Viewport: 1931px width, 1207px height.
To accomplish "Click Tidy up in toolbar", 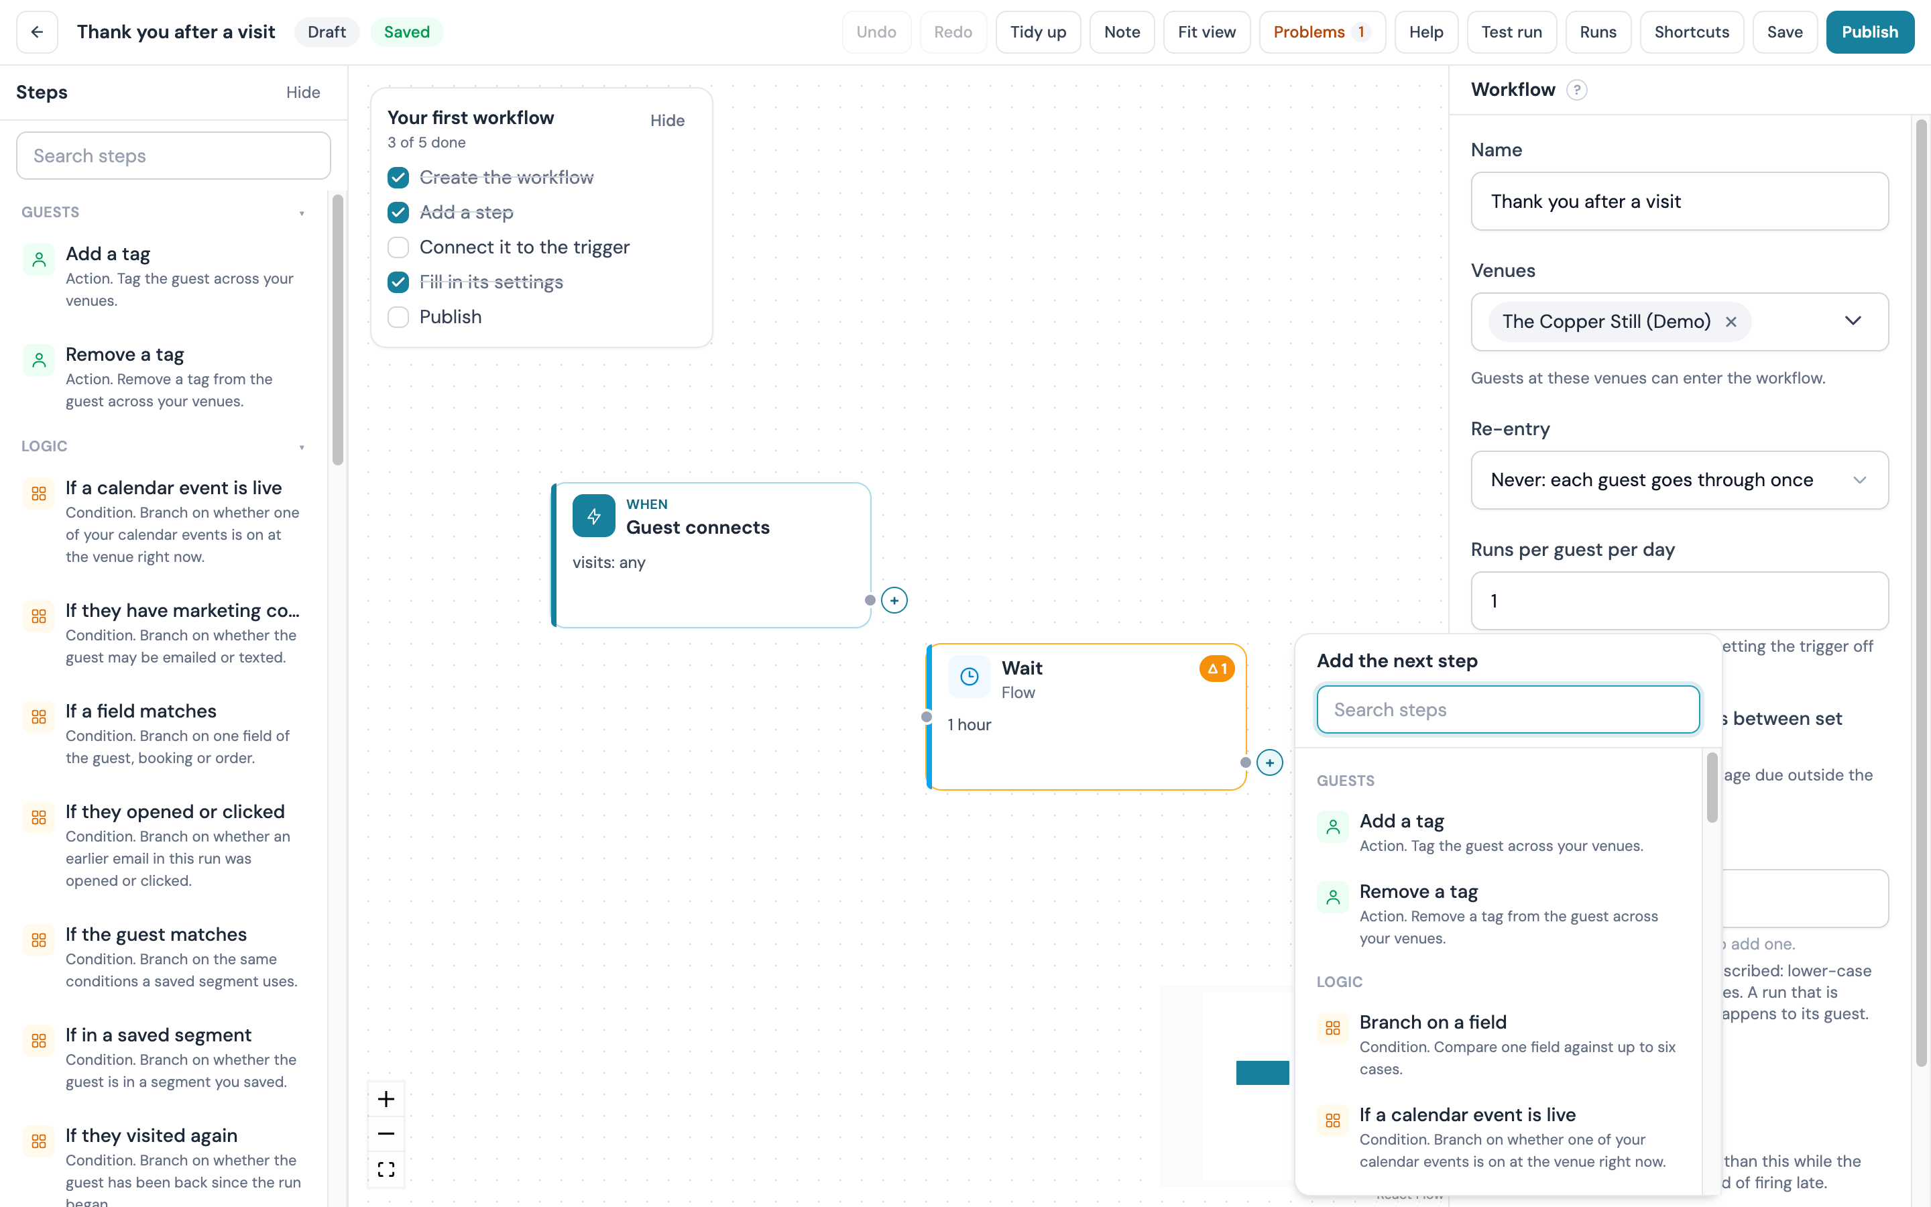I will [1037, 32].
